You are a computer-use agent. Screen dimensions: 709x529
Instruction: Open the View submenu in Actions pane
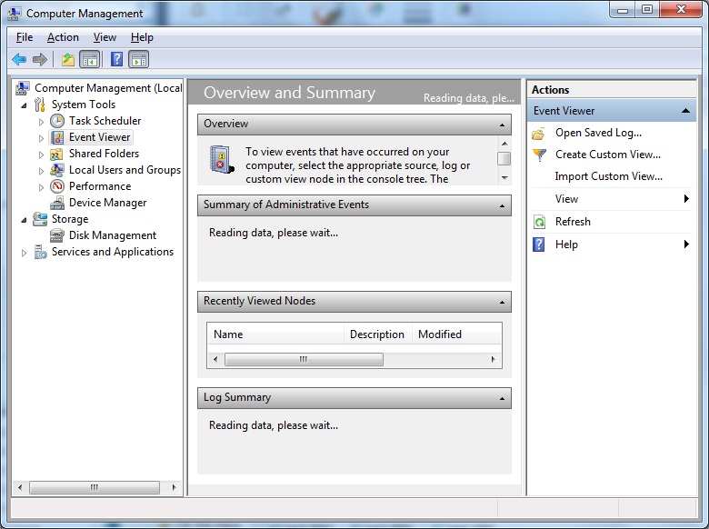612,199
